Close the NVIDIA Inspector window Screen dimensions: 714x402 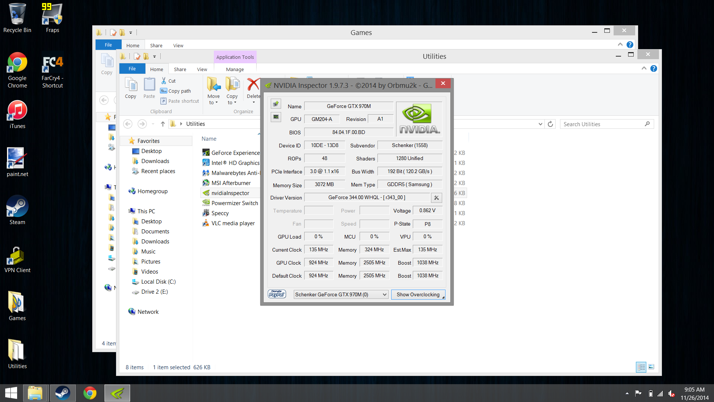tap(443, 83)
